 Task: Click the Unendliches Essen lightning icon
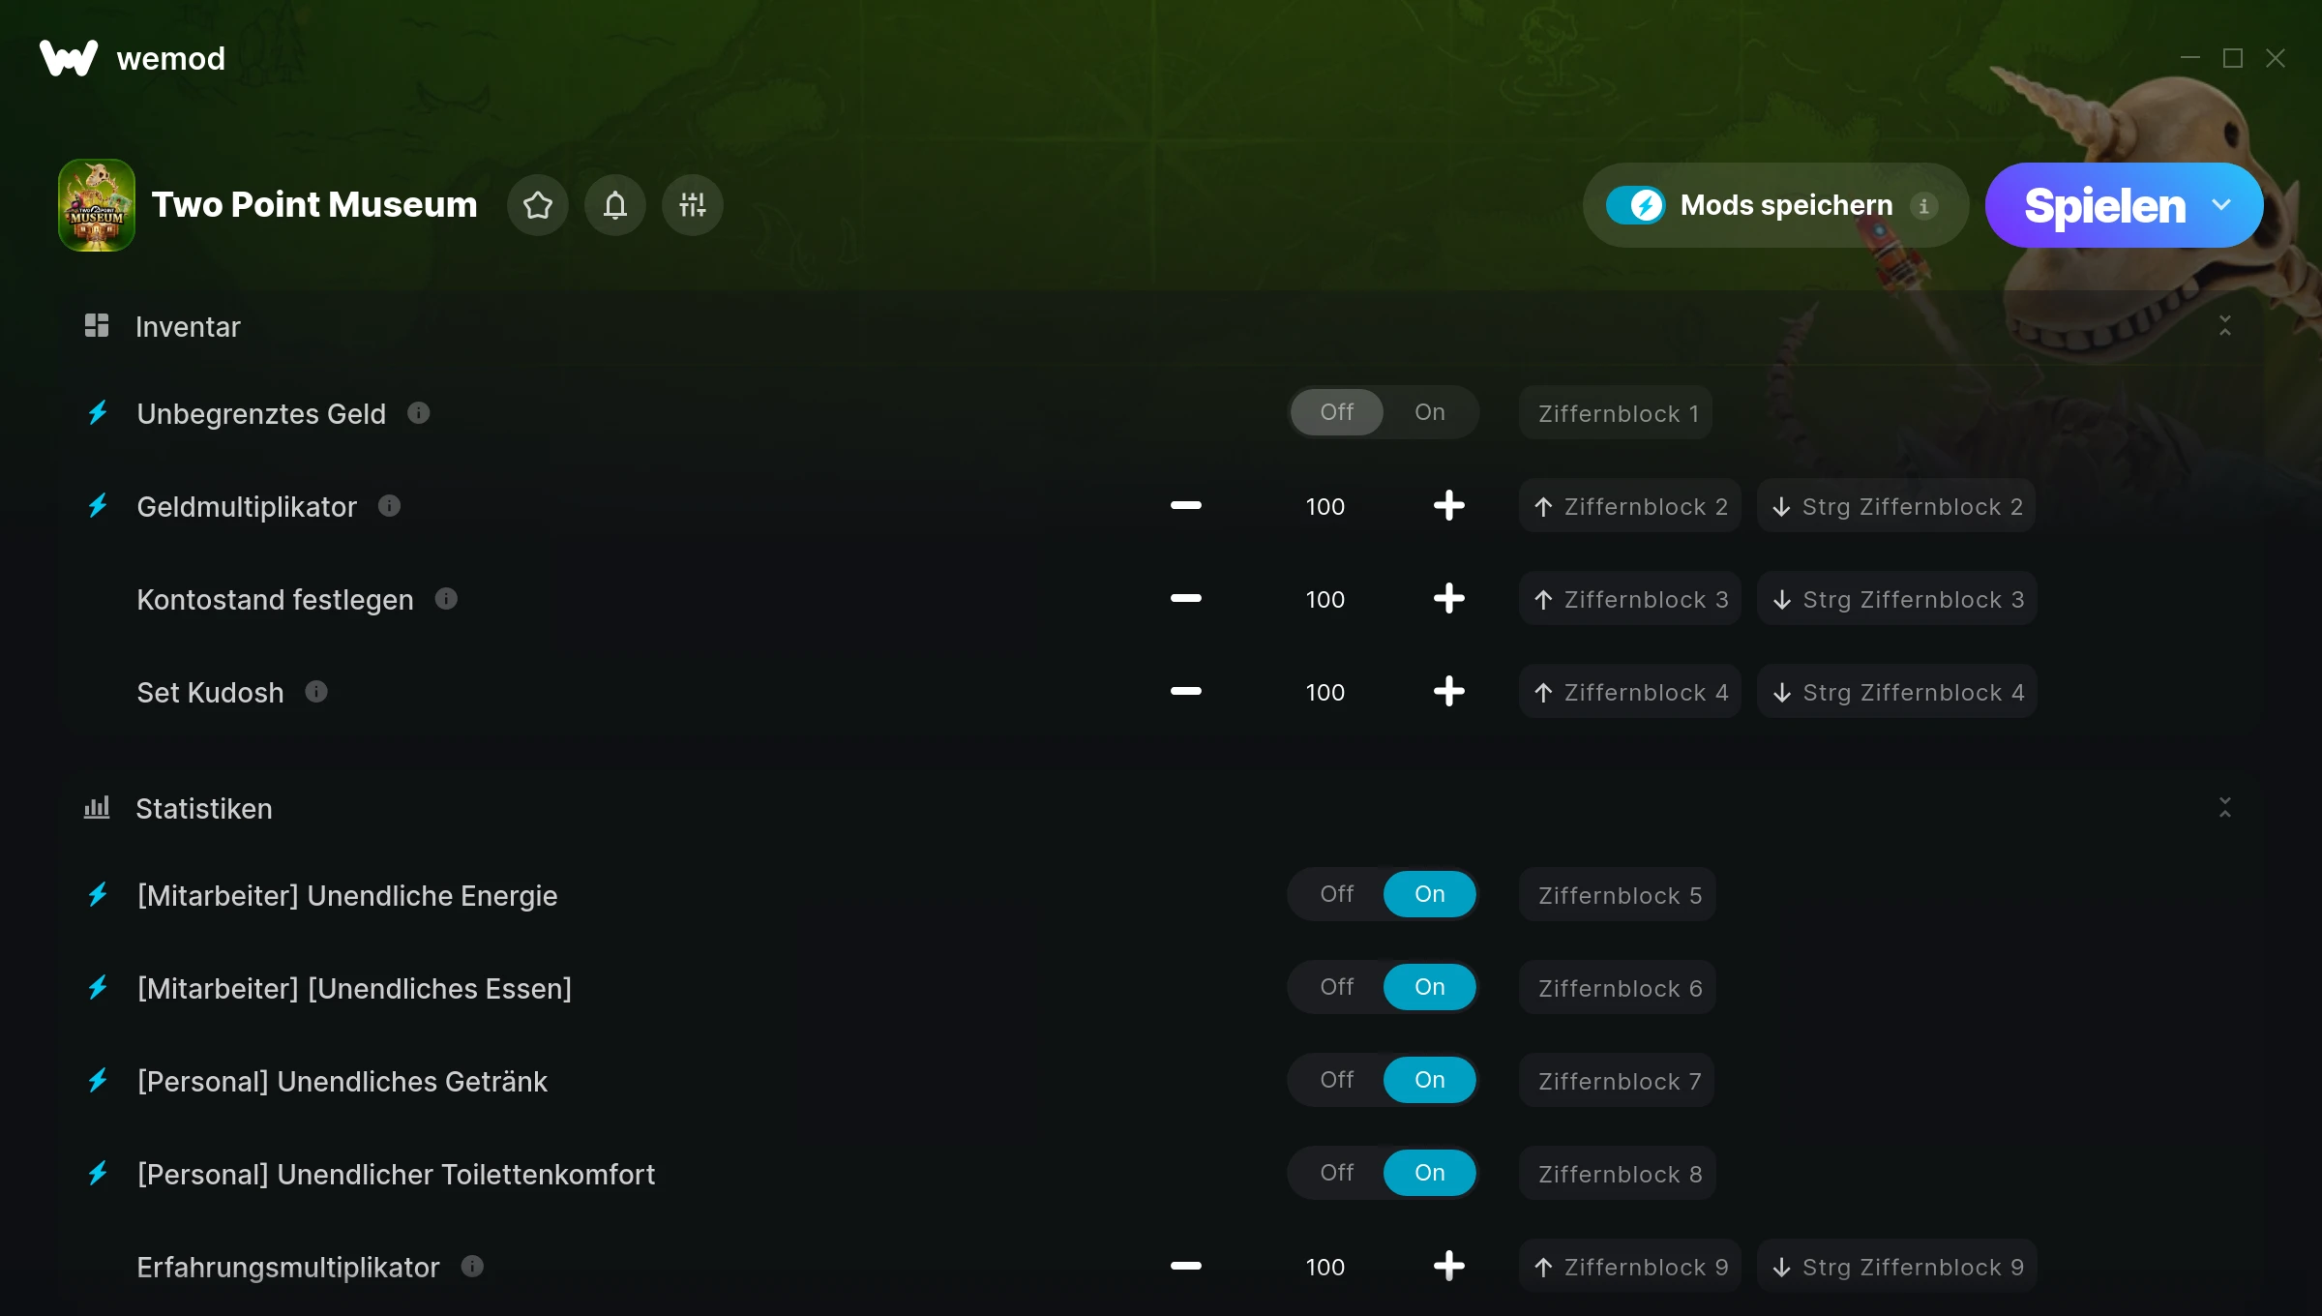coord(98,988)
